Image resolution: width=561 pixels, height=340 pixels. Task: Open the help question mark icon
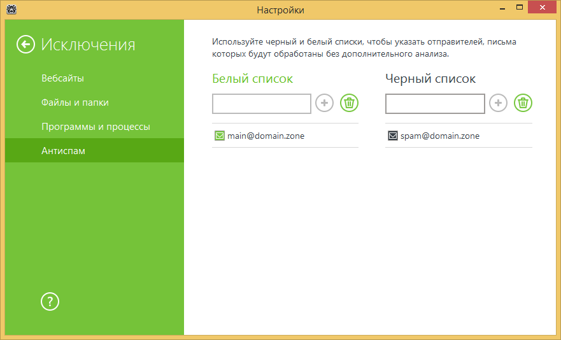[50, 302]
